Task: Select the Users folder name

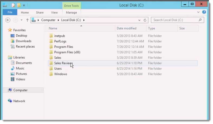Action: click(x=58, y=69)
